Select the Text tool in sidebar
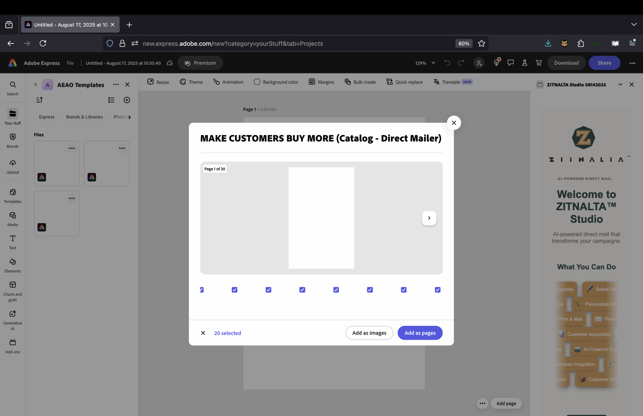This screenshot has height=416, width=643. click(12, 242)
